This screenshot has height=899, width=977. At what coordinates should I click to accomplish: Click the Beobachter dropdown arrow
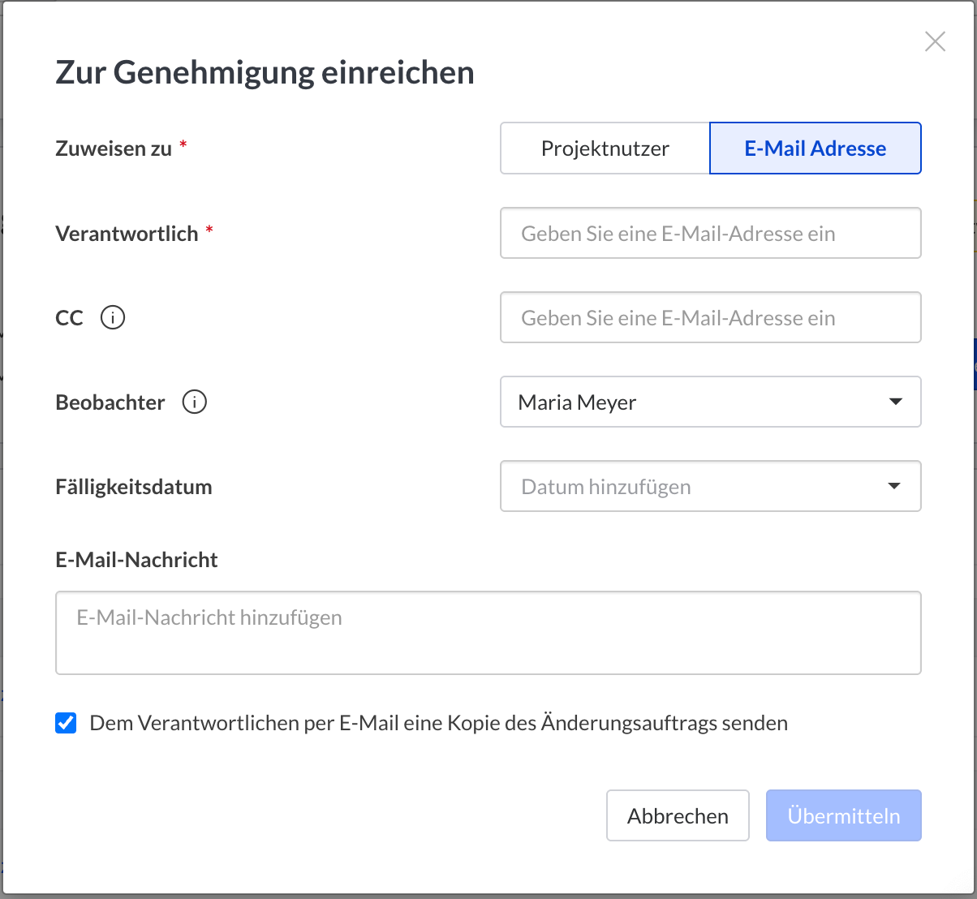coord(895,402)
